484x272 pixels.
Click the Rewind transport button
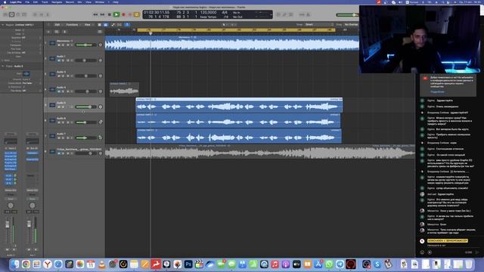tap(96, 14)
